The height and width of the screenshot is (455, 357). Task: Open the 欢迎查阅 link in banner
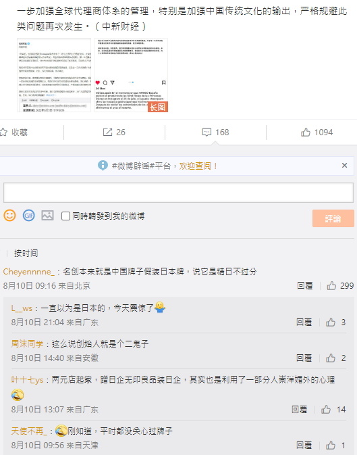(198, 166)
